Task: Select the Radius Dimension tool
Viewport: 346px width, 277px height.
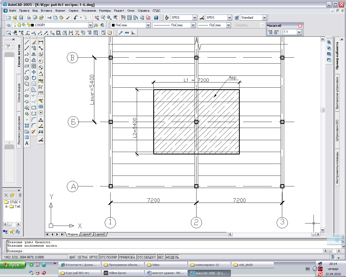Action: (41, 62)
